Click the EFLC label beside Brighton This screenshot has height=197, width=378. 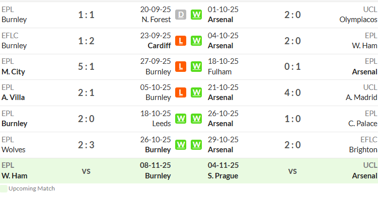click(368, 139)
